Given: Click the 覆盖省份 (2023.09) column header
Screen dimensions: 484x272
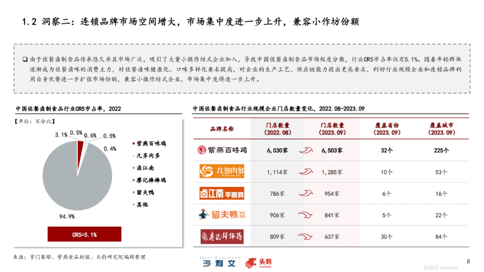Looking at the screenshot, I should coord(387,129).
